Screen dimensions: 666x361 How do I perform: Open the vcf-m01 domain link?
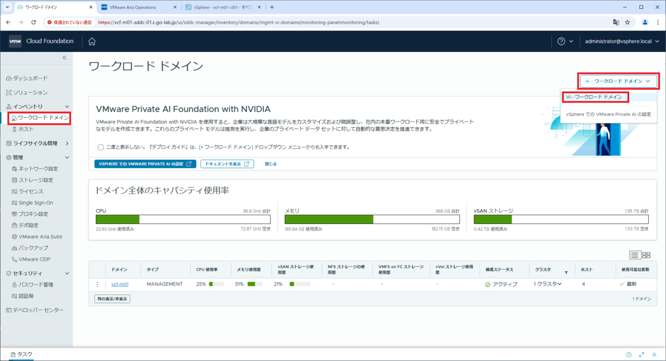[120, 284]
